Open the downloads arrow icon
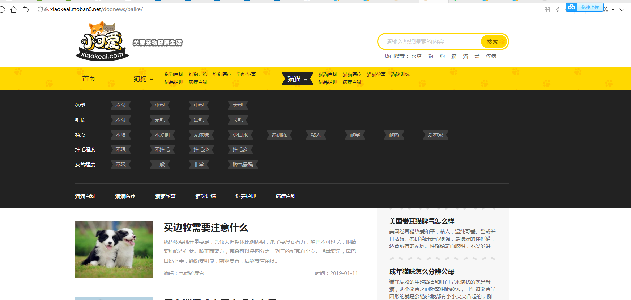Viewport: 631px width, 300px height. pyautogui.click(x=622, y=9)
